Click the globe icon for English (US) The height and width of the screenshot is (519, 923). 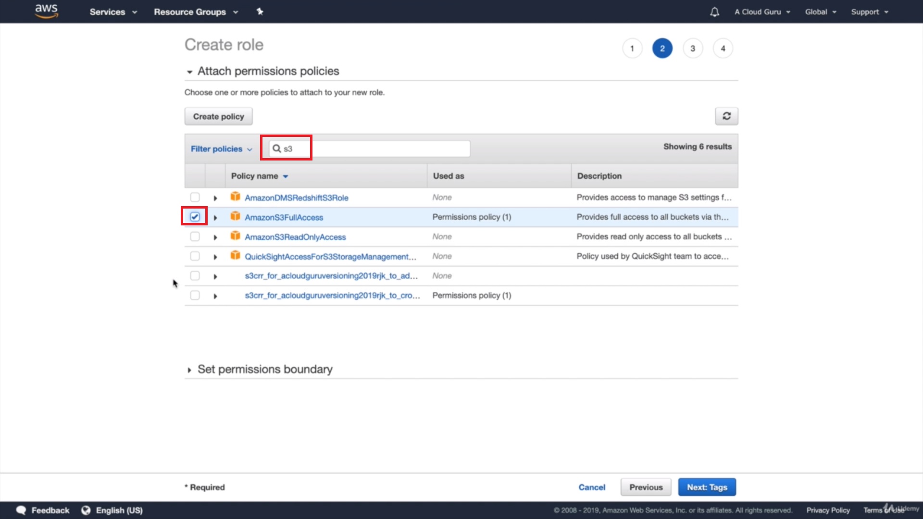click(x=86, y=510)
